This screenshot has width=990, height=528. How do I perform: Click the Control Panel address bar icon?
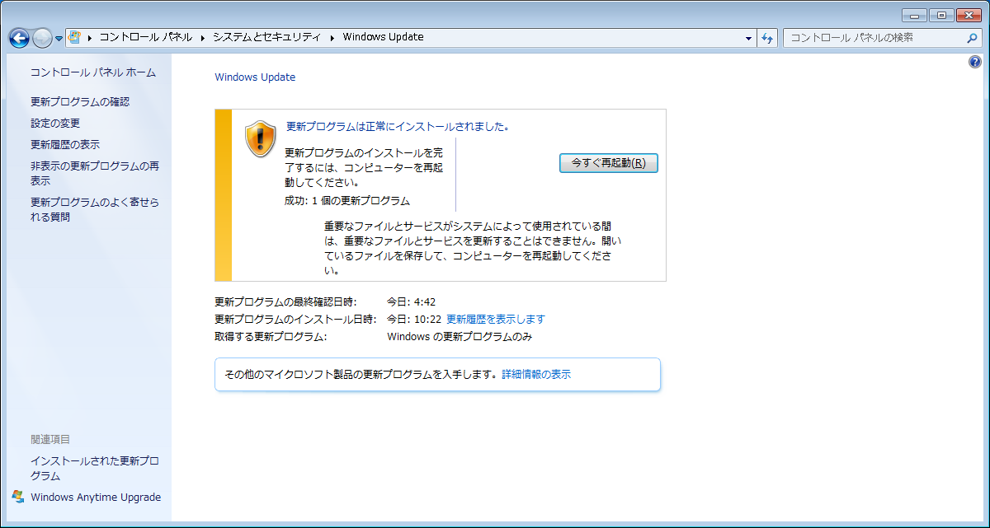pyautogui.click(x=74, y=37)
